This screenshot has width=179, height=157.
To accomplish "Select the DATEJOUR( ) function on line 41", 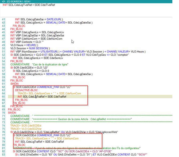I will (54, 20).
